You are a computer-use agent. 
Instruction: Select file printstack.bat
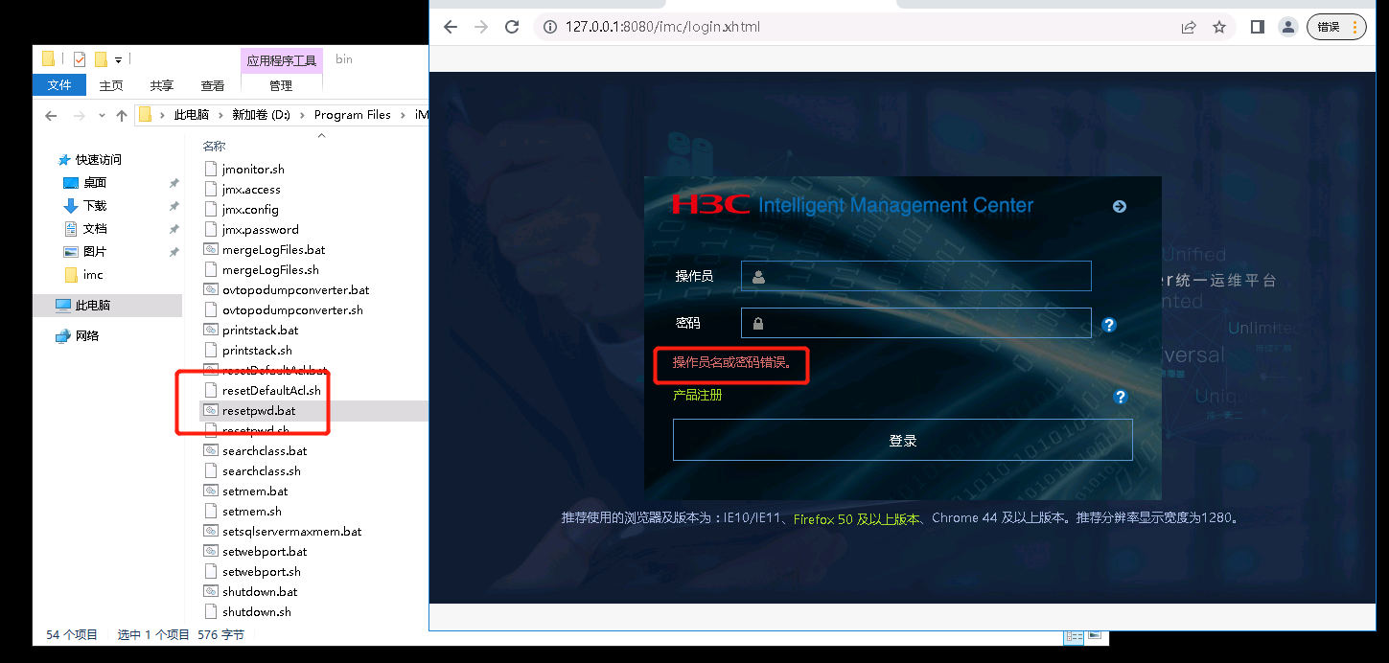tap(260, 331)
